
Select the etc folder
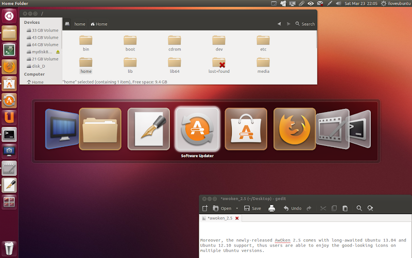pos(263,43)
